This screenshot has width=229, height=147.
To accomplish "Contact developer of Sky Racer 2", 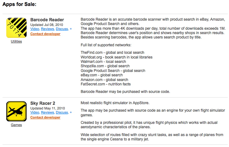I will point(45,117).
